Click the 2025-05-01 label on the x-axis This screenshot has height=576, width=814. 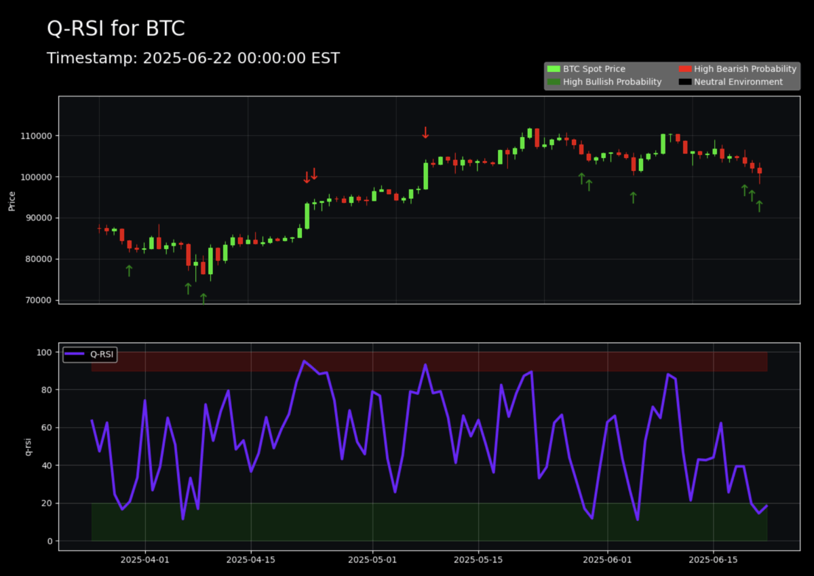click(x=372, y=560)
